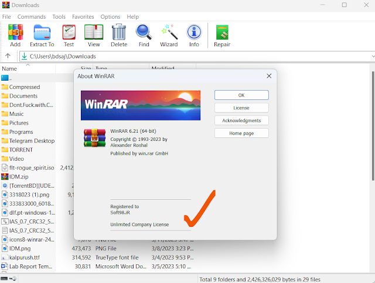Click the WinRAR banner image
The width and height of the screenshot is (375, 283).
coord(141,105)
